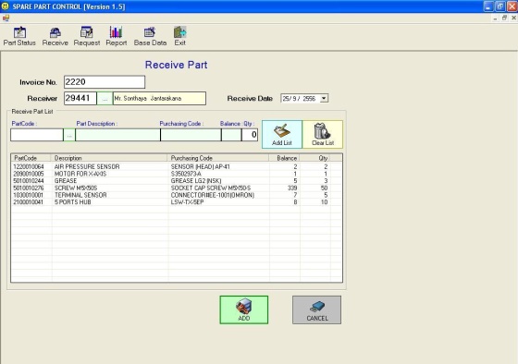Click the PartCode input field
Image resolution: width=518 pixels, height=364 pixels.
37,135
